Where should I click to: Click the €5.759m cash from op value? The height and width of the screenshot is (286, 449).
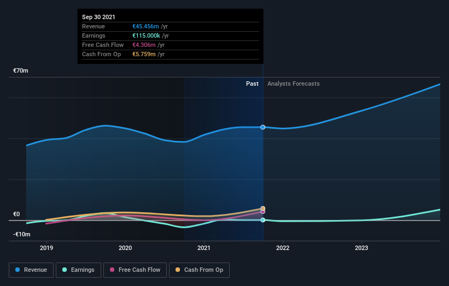(x=144, y=54)
